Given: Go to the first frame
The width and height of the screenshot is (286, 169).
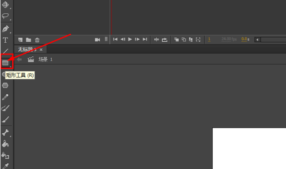Looking at the screenshot, I should click(115, 39).
